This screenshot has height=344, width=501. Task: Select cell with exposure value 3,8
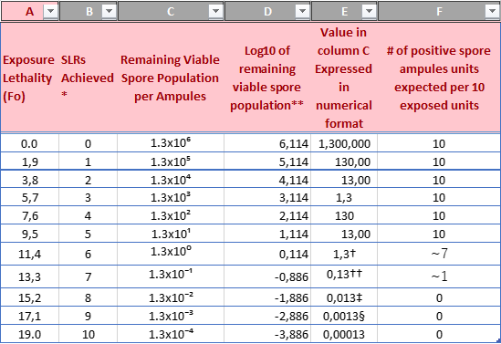(29, 180)
